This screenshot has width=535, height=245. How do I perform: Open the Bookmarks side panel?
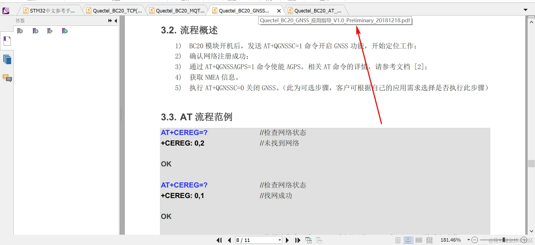(7, 41)
